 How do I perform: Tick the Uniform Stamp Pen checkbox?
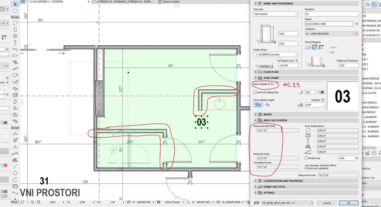click(x=255, y=92)
